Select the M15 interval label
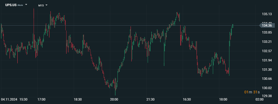This screenshot has height=104, width=278. [x=41, y=5]
